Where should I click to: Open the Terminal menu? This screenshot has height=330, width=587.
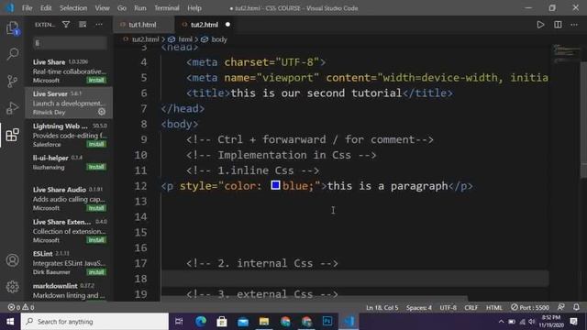pyautogui.click(x=167, y=8)
